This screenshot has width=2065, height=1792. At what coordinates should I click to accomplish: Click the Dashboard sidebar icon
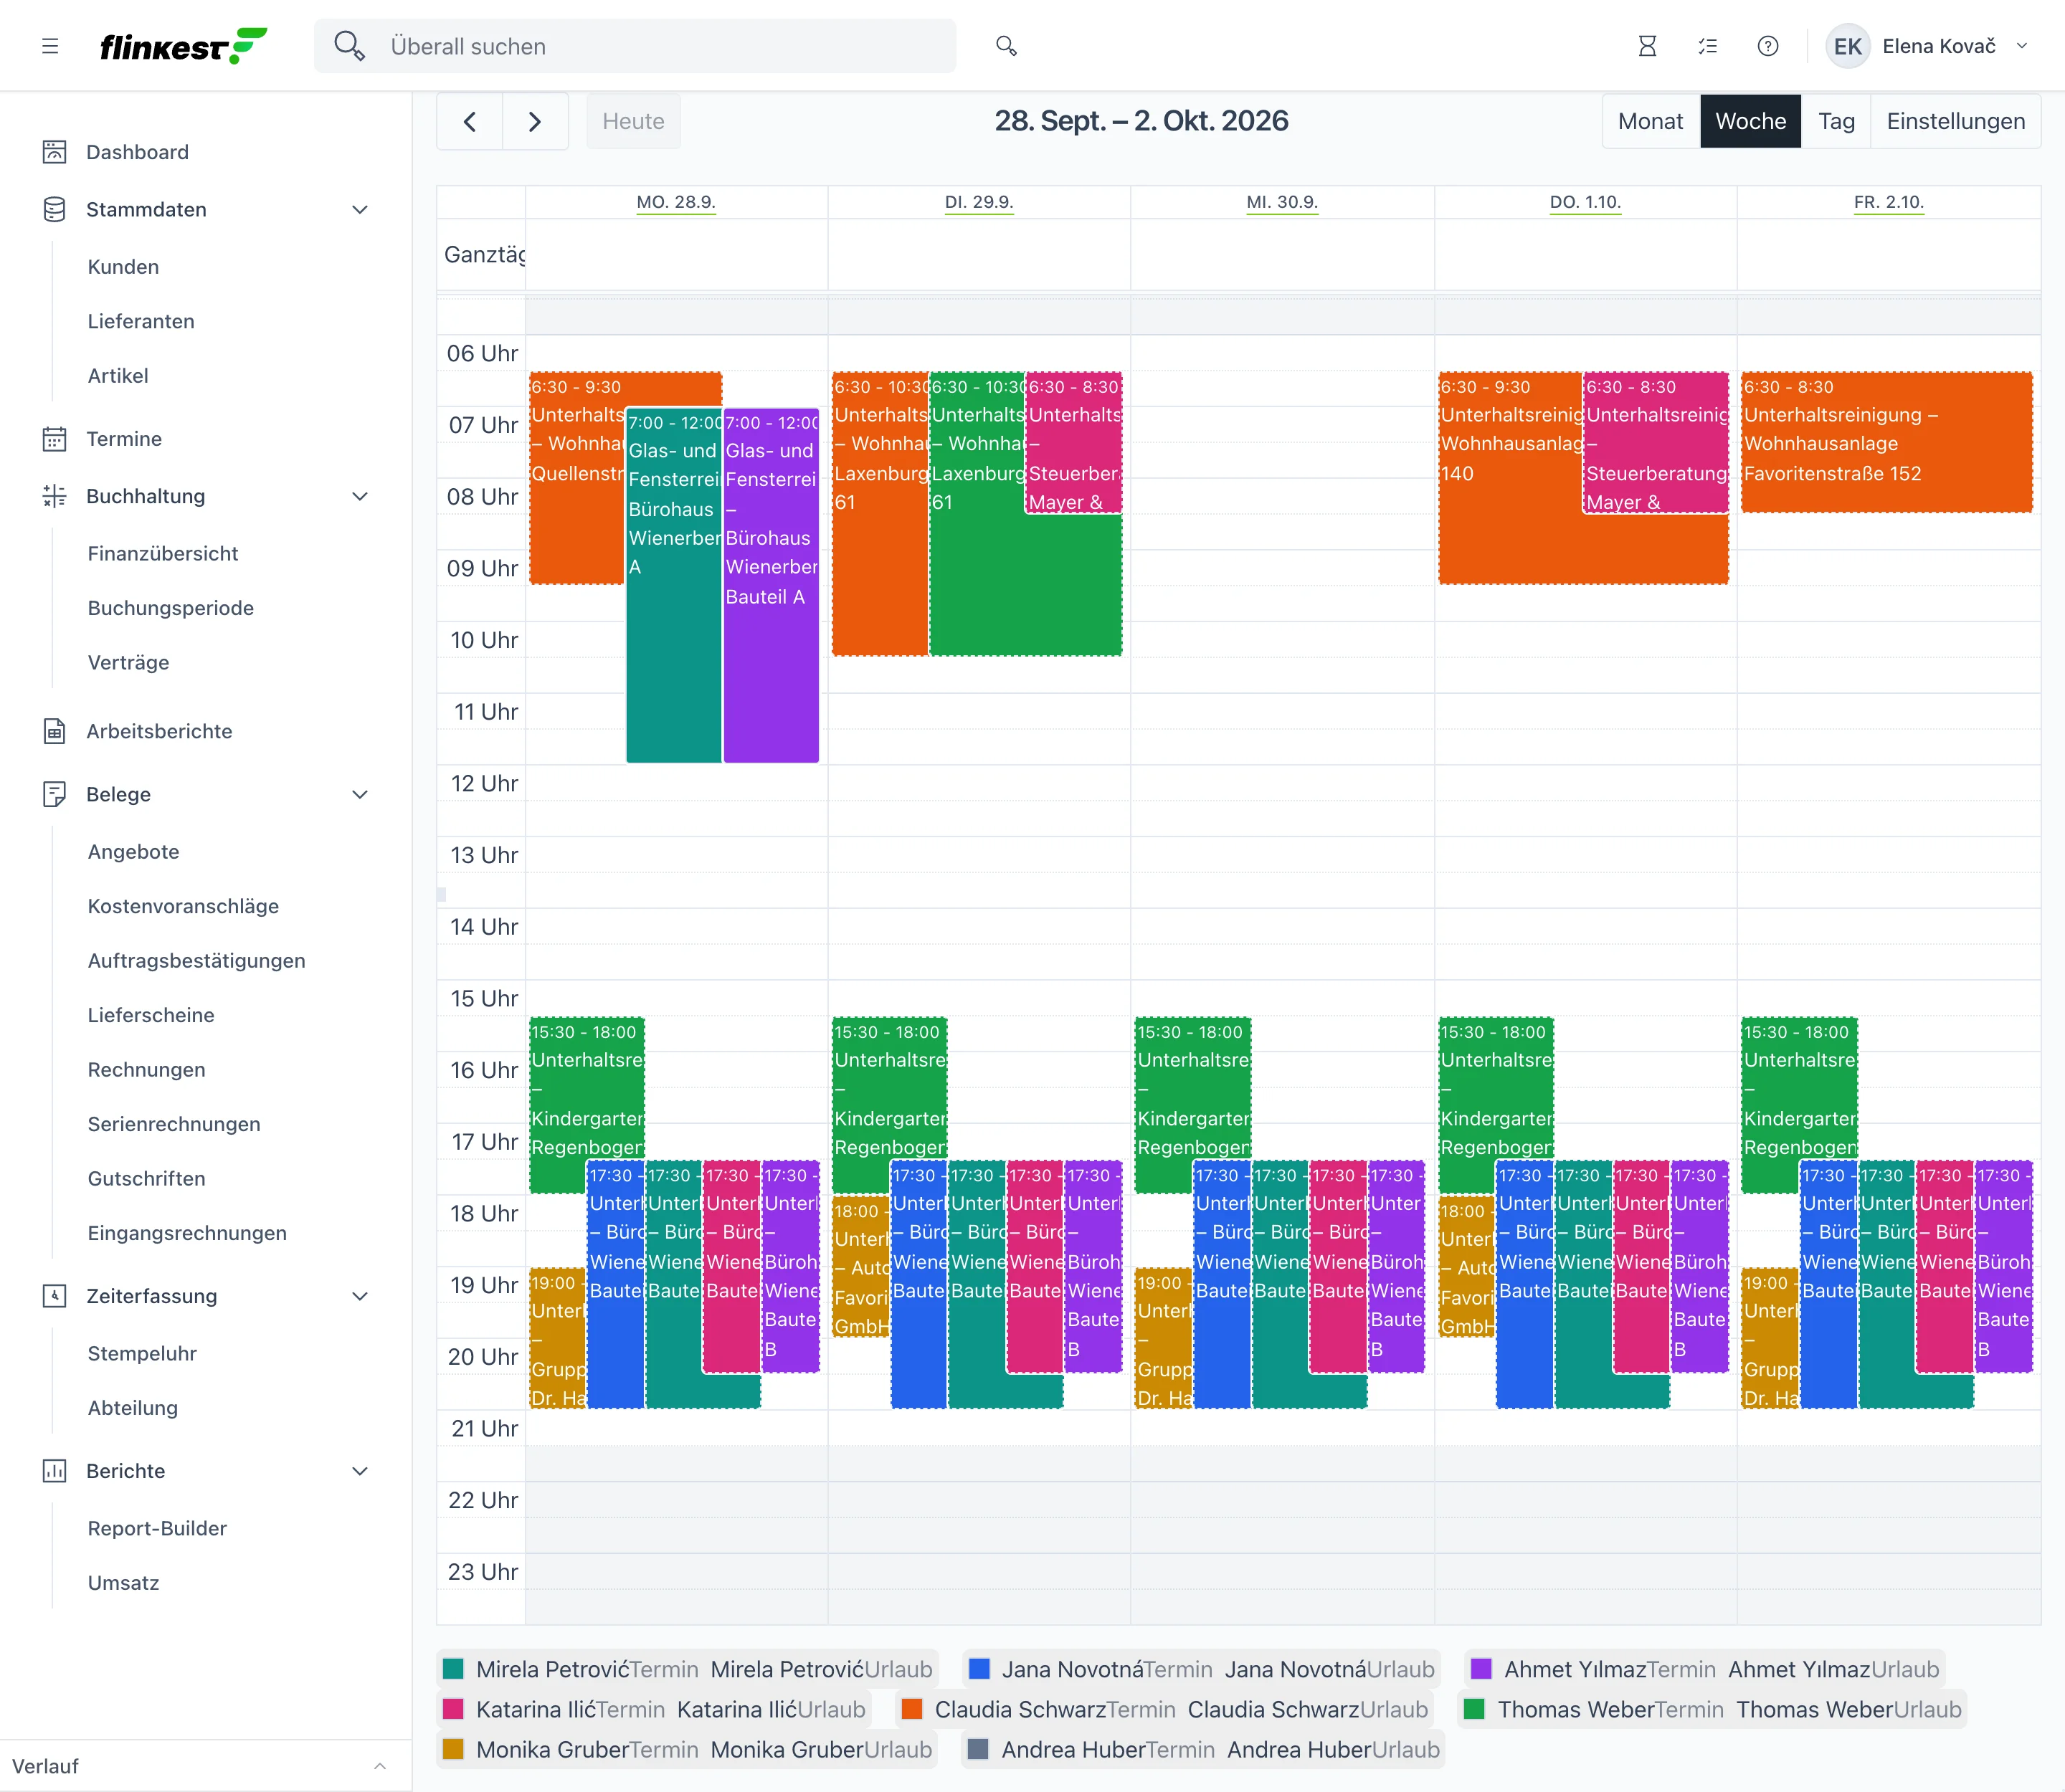tap(54, 152)
